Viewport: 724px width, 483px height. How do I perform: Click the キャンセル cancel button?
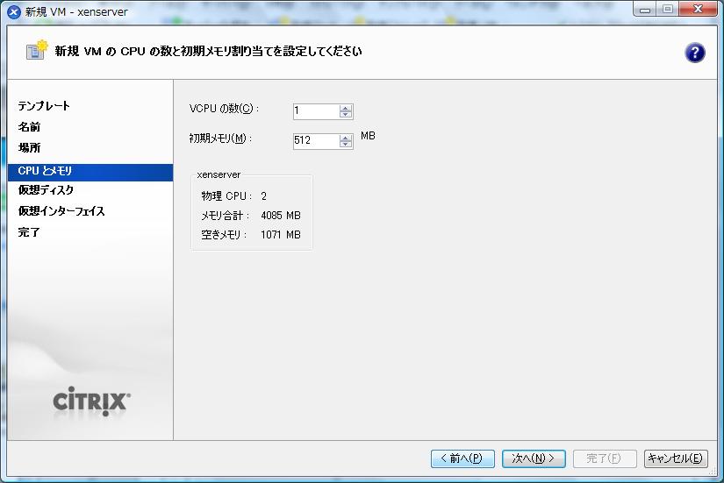(676, 458)
